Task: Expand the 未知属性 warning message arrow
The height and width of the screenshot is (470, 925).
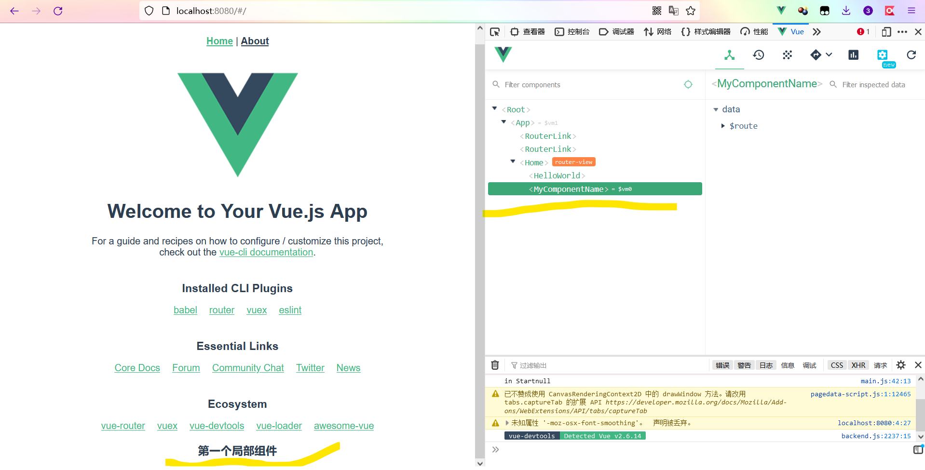Action: point(506,423)
